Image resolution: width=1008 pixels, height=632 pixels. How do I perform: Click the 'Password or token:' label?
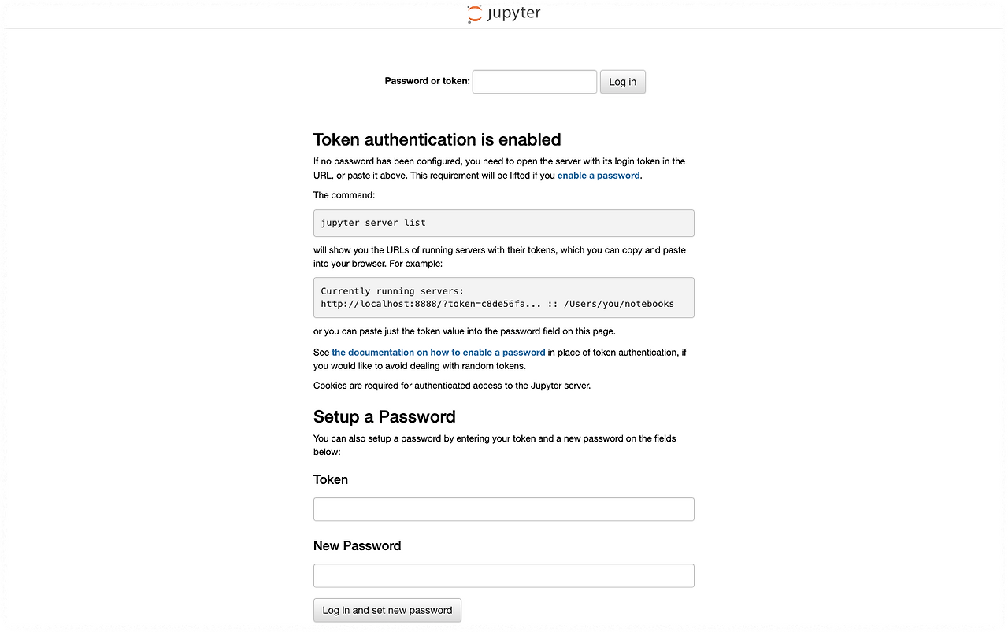[426, 80]
